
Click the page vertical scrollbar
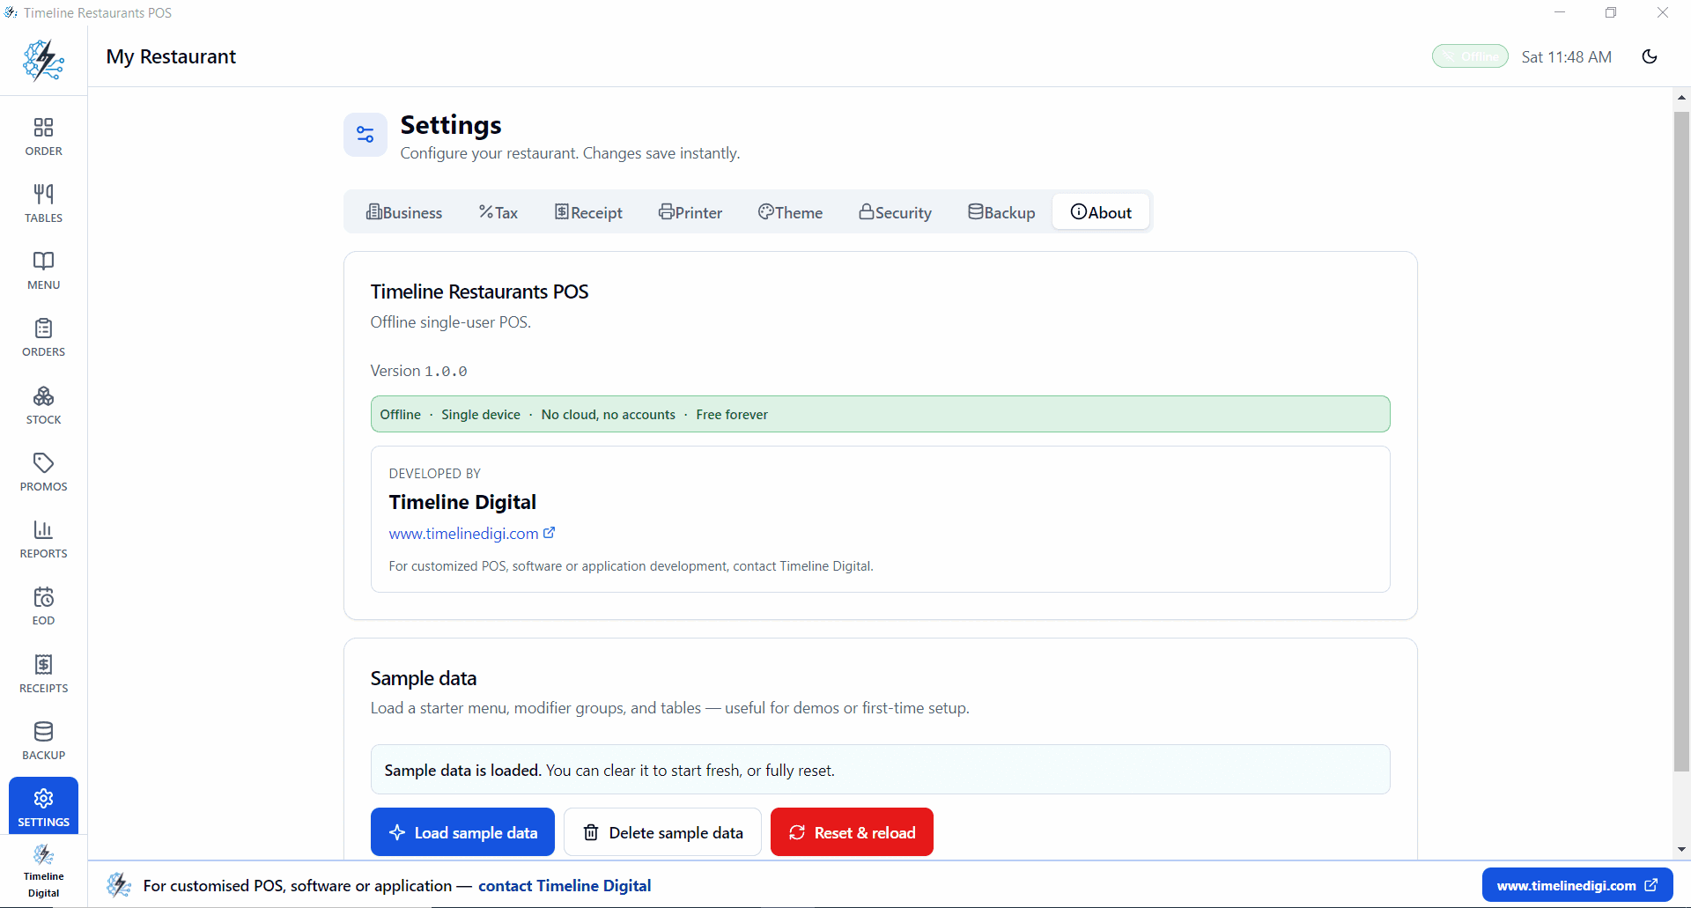coord(1681,440)
